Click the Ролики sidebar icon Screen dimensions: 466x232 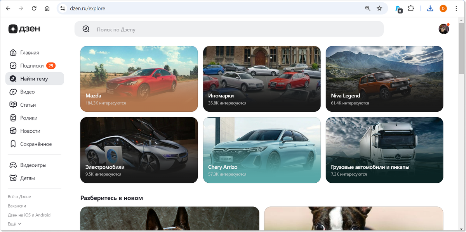[x=13, y=118]
